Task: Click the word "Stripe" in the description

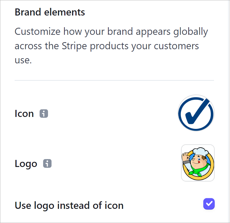Action: tap(74, 46)
